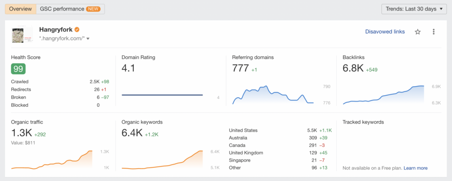This screenshot has height=181, width=452.
Task: Click the Referring domains heading
Action: click(x=253, y=57)
